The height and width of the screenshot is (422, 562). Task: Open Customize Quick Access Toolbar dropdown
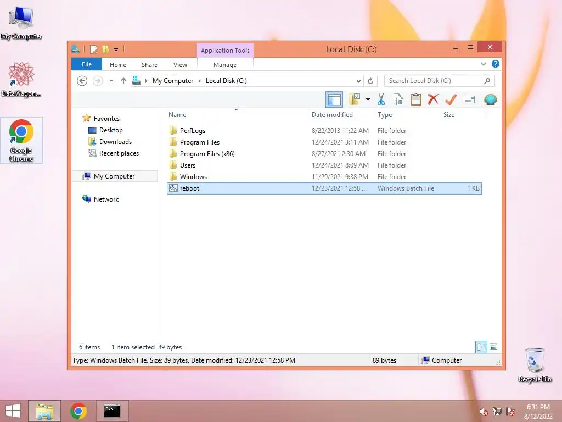tap(116, 50)
